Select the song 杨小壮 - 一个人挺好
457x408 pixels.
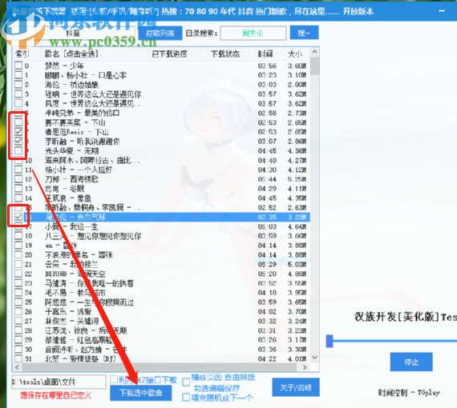point(79,170)
